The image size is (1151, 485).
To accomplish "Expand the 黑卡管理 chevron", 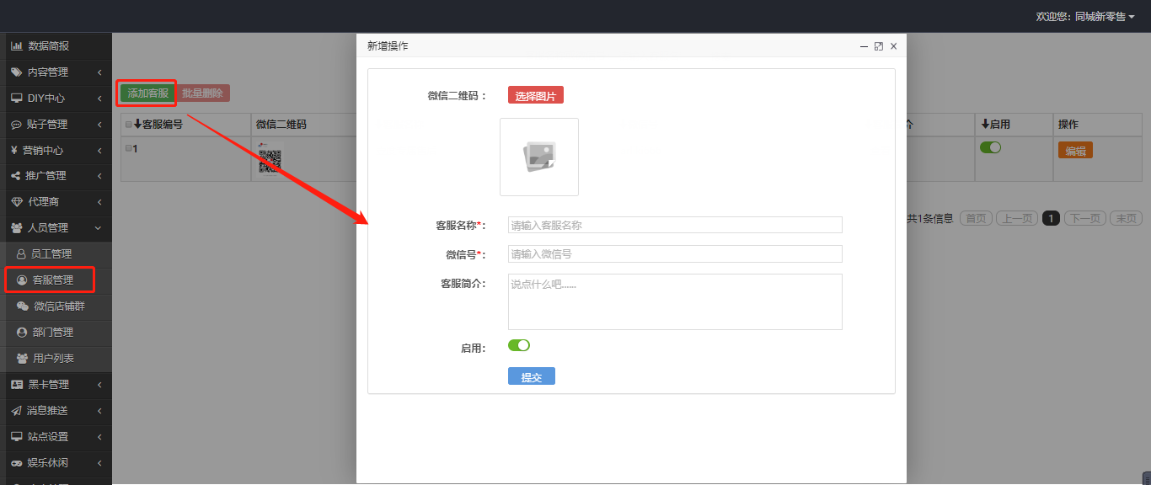I will point(99,385).
